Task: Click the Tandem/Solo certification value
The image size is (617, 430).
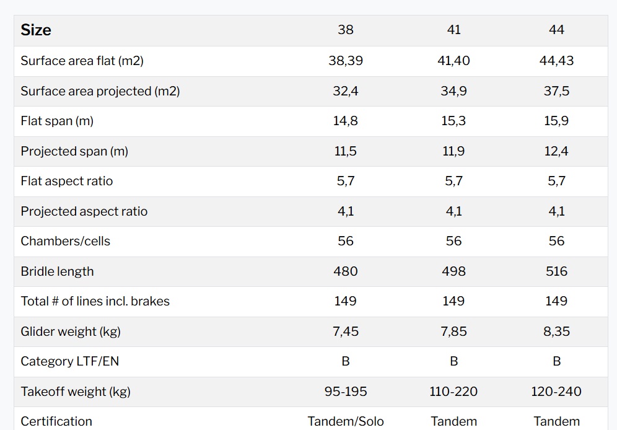Action: (346, 421)
